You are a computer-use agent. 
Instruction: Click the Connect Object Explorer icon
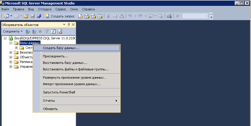pos(27,31)
